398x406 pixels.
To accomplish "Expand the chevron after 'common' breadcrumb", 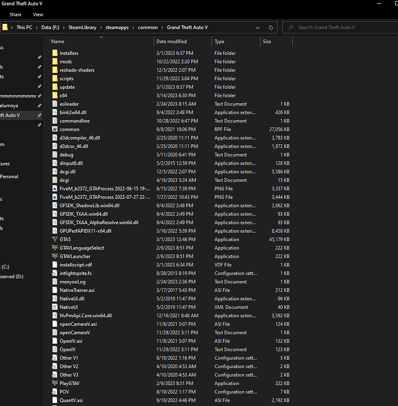I will coord(162,27).
